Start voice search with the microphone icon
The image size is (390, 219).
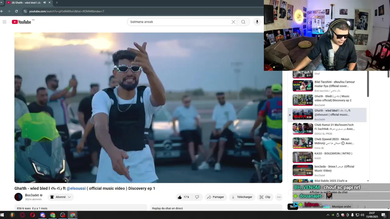(x=257, y=22)
